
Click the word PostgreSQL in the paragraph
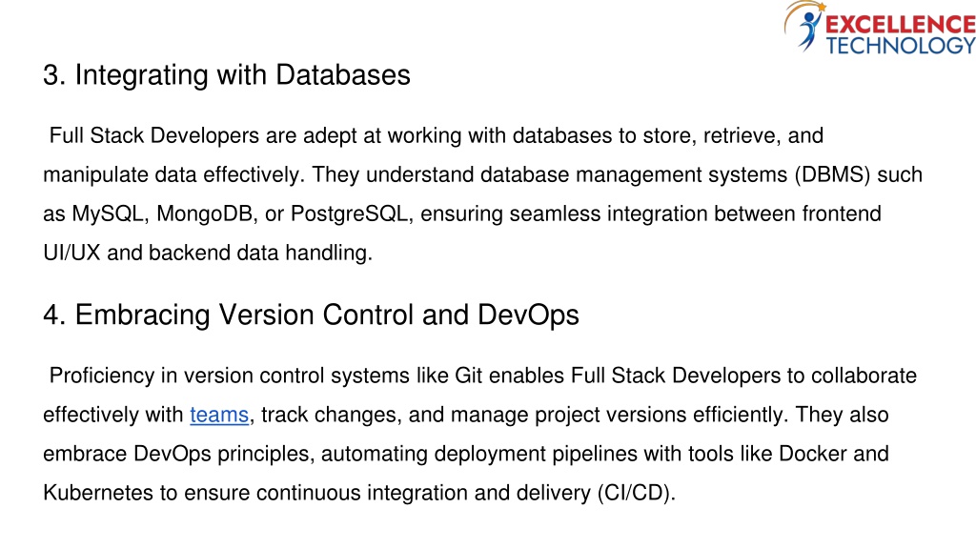tap(351, 214)
